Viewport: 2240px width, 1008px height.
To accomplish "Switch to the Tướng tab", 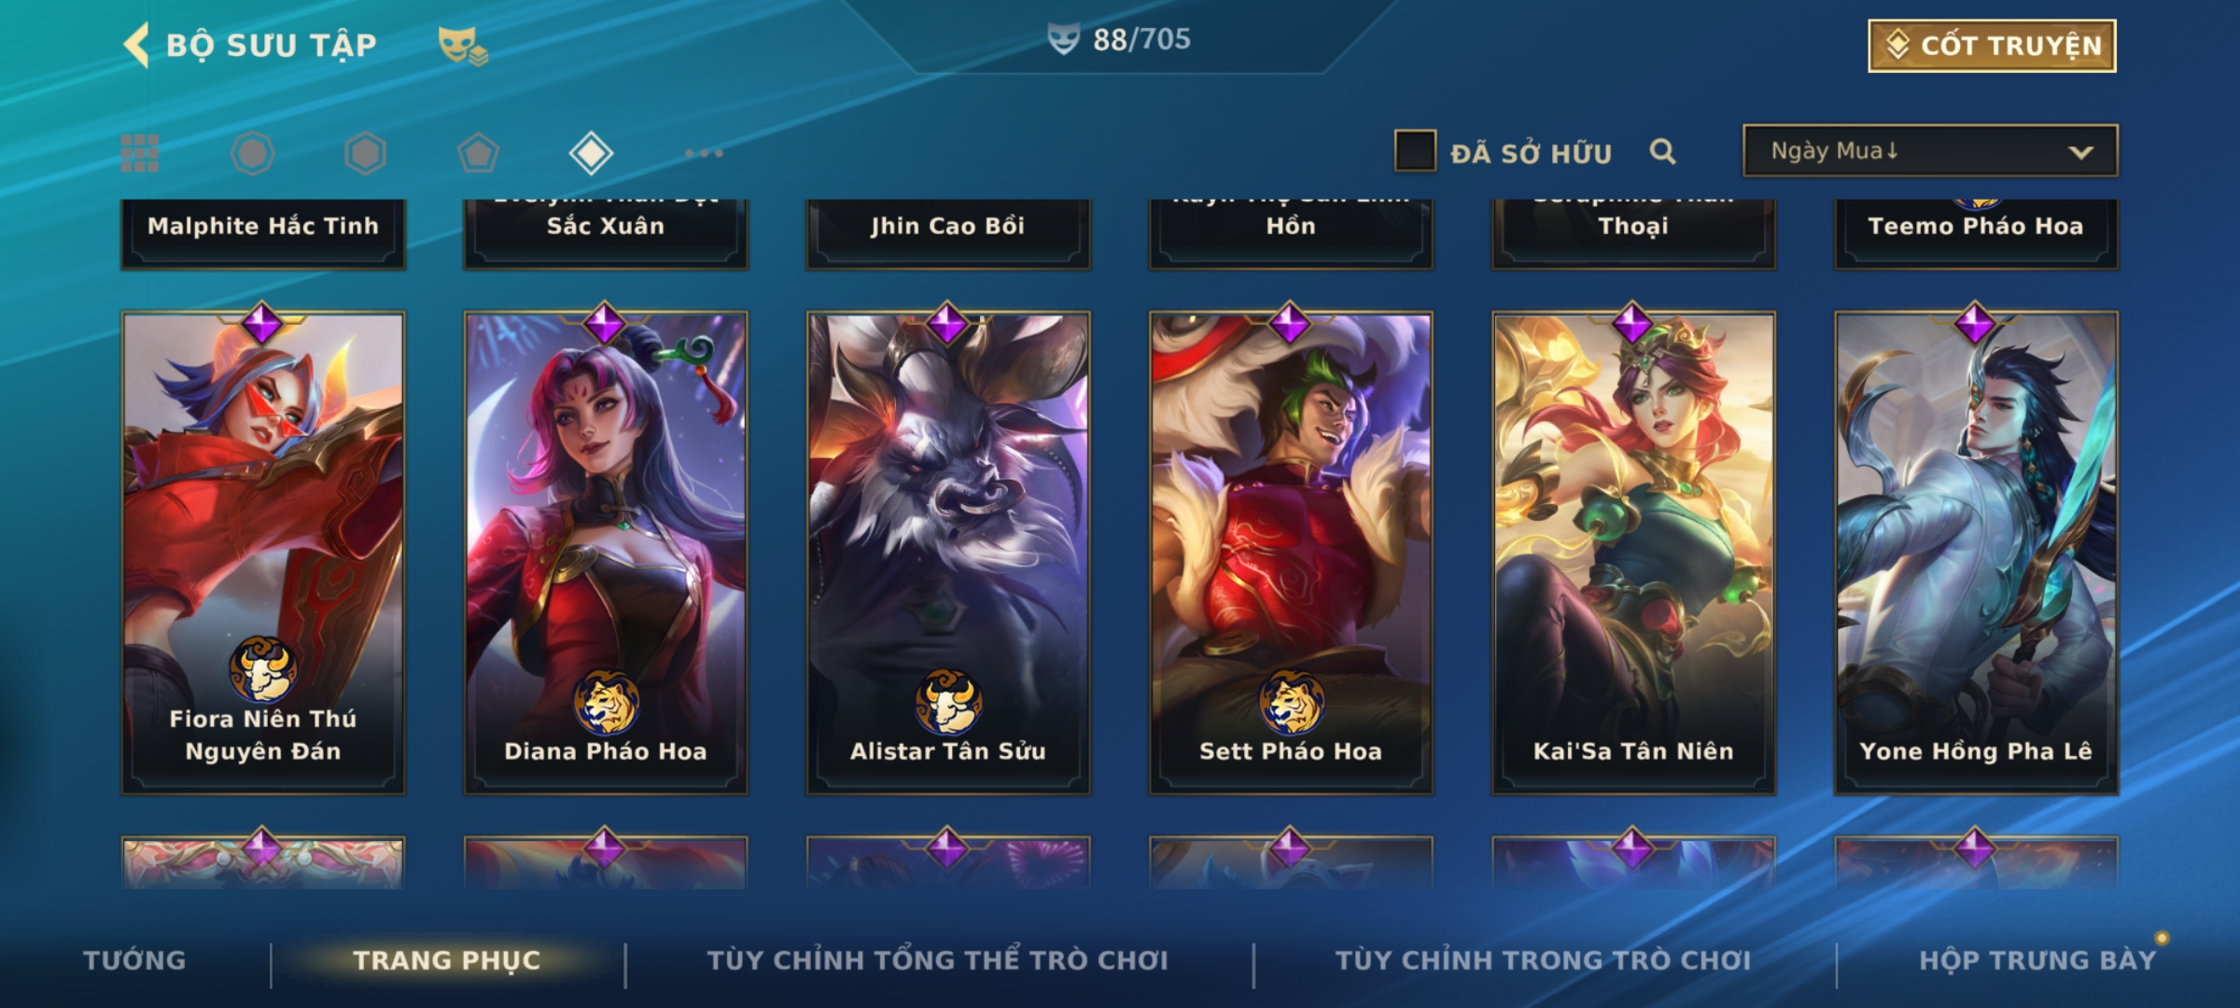I will 134,960.
